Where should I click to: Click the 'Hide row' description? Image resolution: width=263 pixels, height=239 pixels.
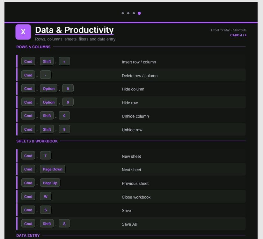(130, 103)
